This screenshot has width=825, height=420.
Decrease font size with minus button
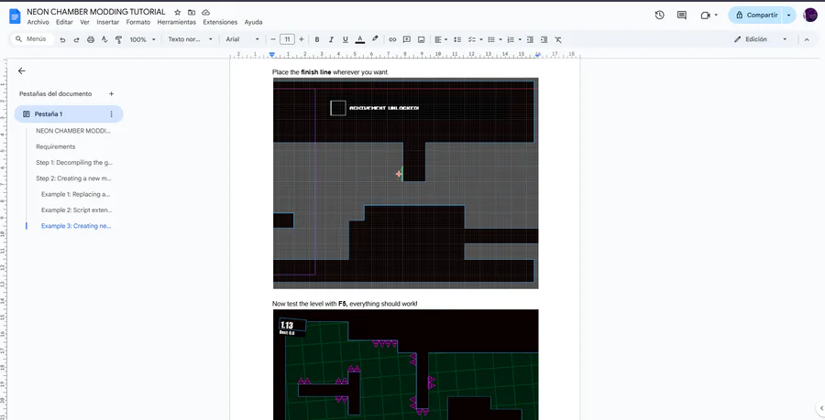(273, 39)
